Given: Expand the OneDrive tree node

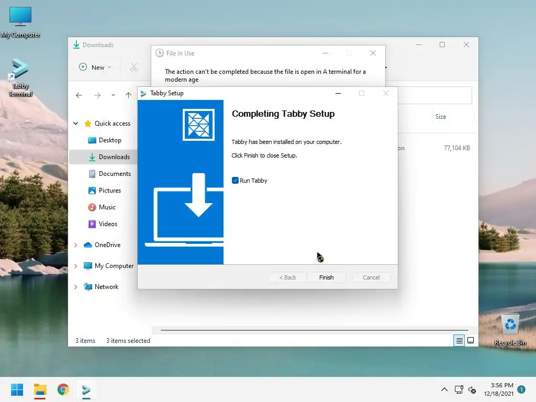Looking at the screenshot, I should pyautogui.click(x=76, y=245).
